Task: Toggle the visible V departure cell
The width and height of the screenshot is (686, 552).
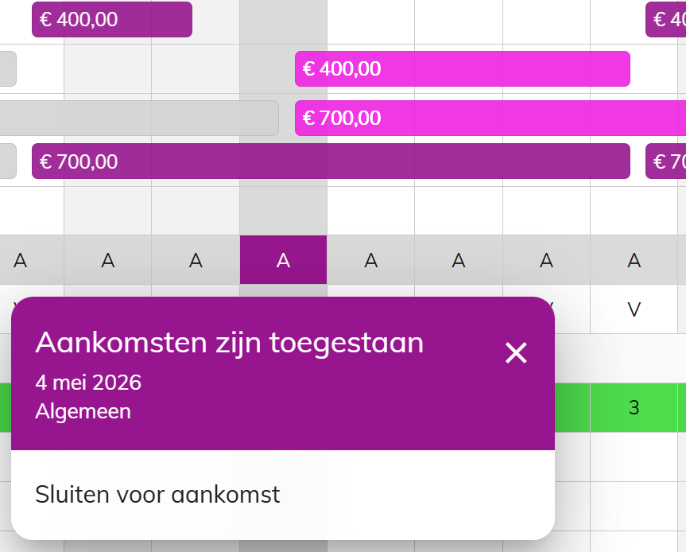Action: click(634, 309)
